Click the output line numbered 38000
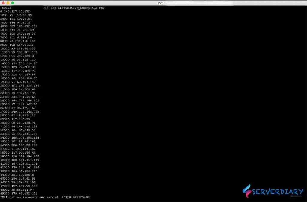 pos(18,153)
